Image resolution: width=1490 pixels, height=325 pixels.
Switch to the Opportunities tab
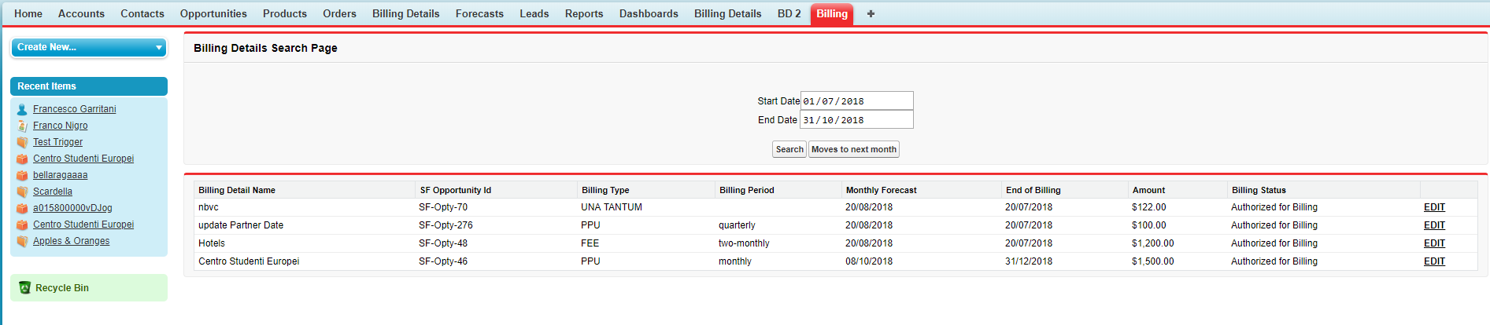pos(213,14)
